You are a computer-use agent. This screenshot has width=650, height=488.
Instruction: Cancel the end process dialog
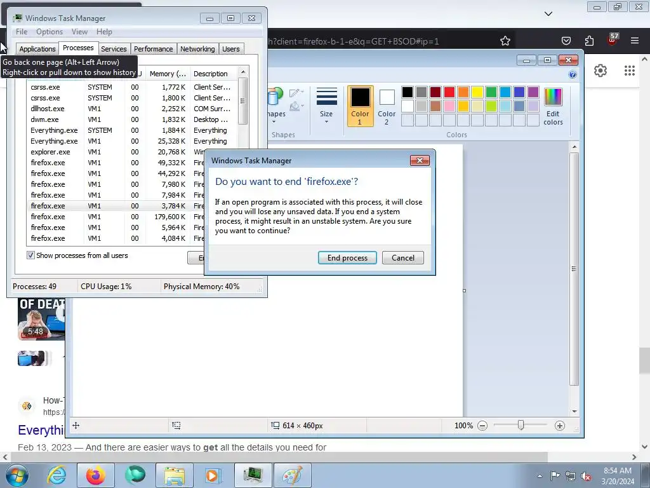point(403,258)
